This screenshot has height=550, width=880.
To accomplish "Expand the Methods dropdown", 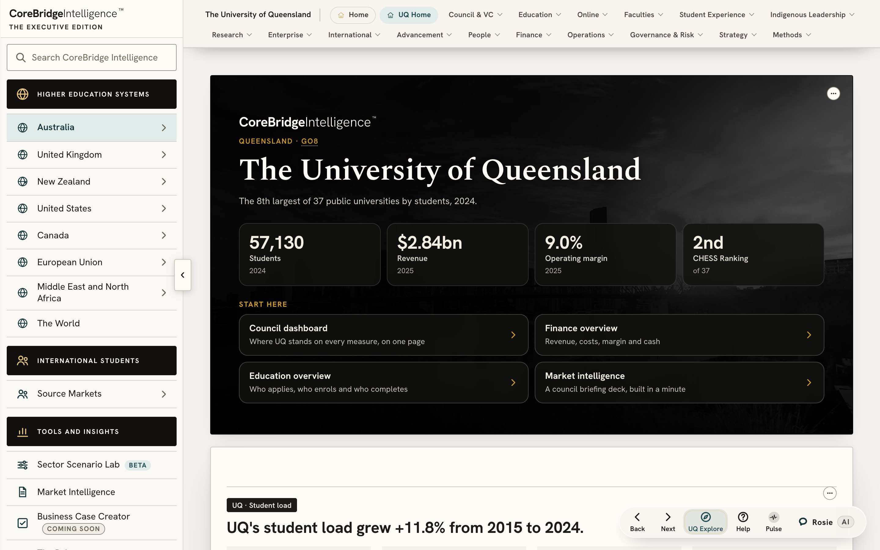I will coord(792,35).
